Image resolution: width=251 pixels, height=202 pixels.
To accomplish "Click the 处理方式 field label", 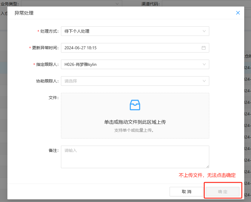I will [x=49, y=31].
